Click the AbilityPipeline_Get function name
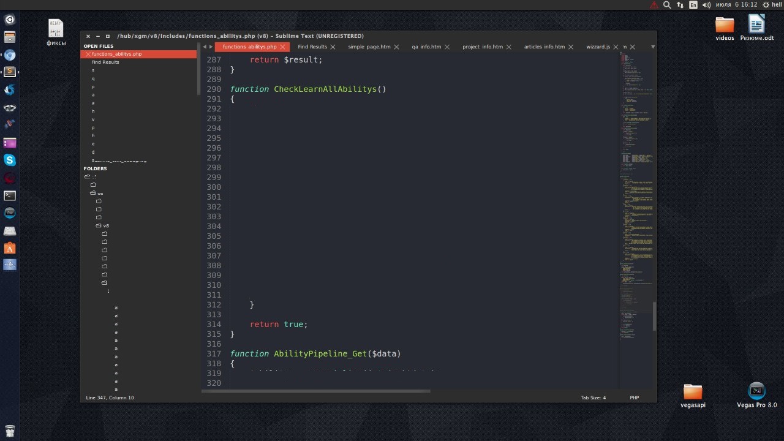Image resolution: width=784 pixels, height=441 pixels. pyautogui.click(x=320, y=354)
